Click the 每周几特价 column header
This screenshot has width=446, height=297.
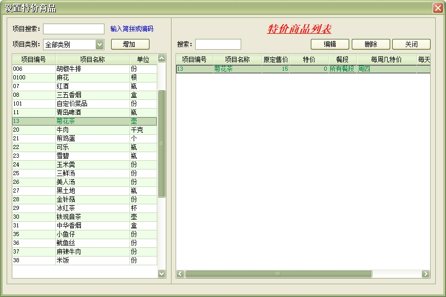click(x=386, y=59)
